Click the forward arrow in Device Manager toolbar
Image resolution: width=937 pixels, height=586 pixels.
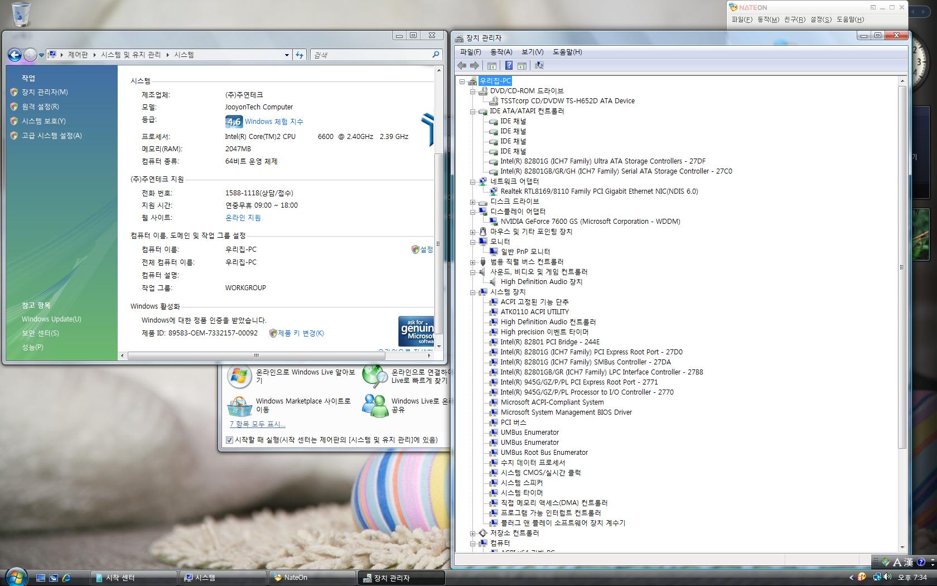tap(474, 65)
